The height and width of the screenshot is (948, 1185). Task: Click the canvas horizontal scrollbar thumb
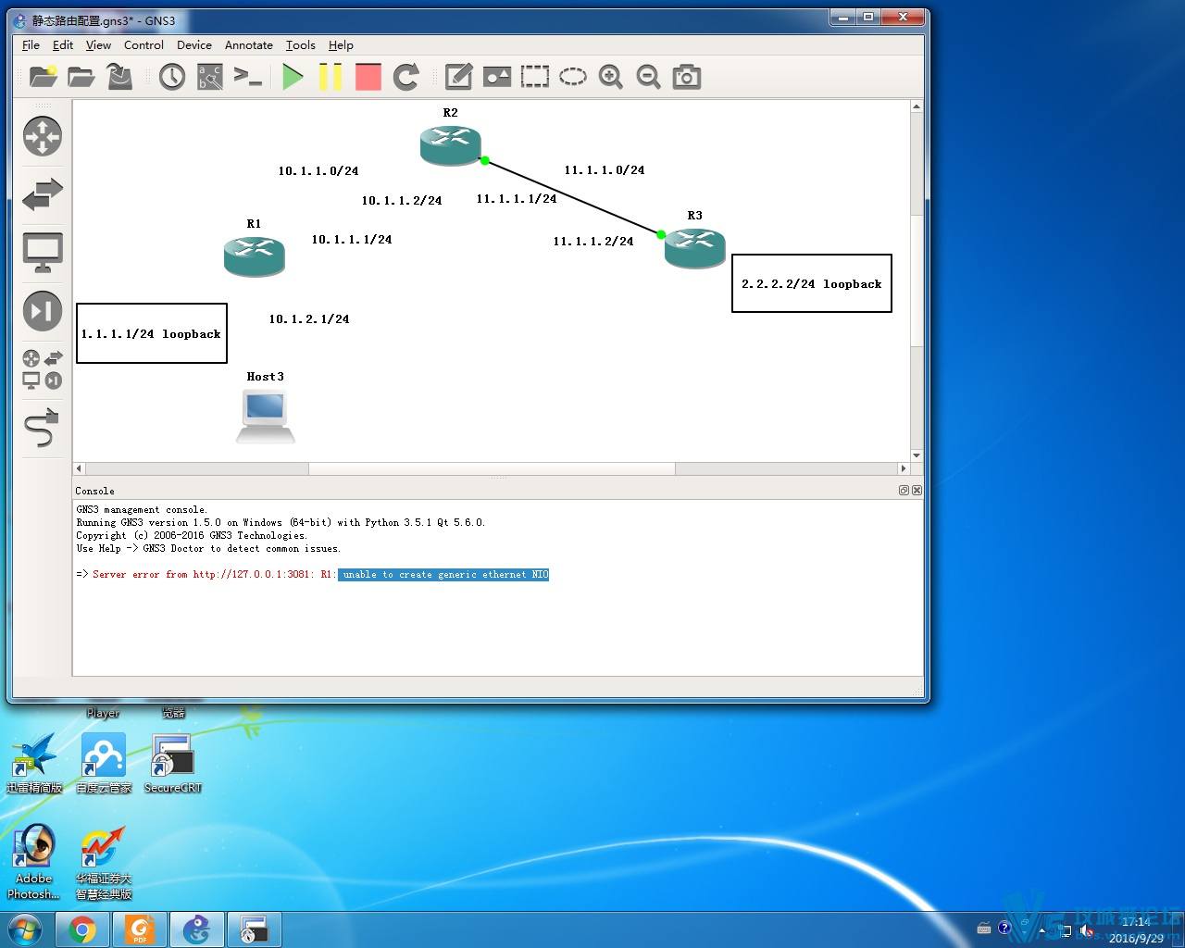click(492, 468)
